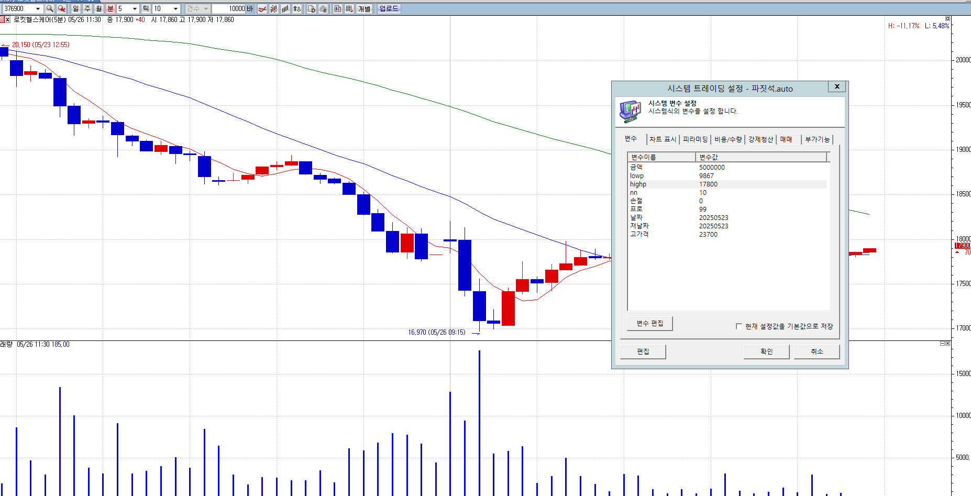Screen dimensions: 971x496
Task: Toggle the 분 (minute) period button
Action: (x=110, y=9)
